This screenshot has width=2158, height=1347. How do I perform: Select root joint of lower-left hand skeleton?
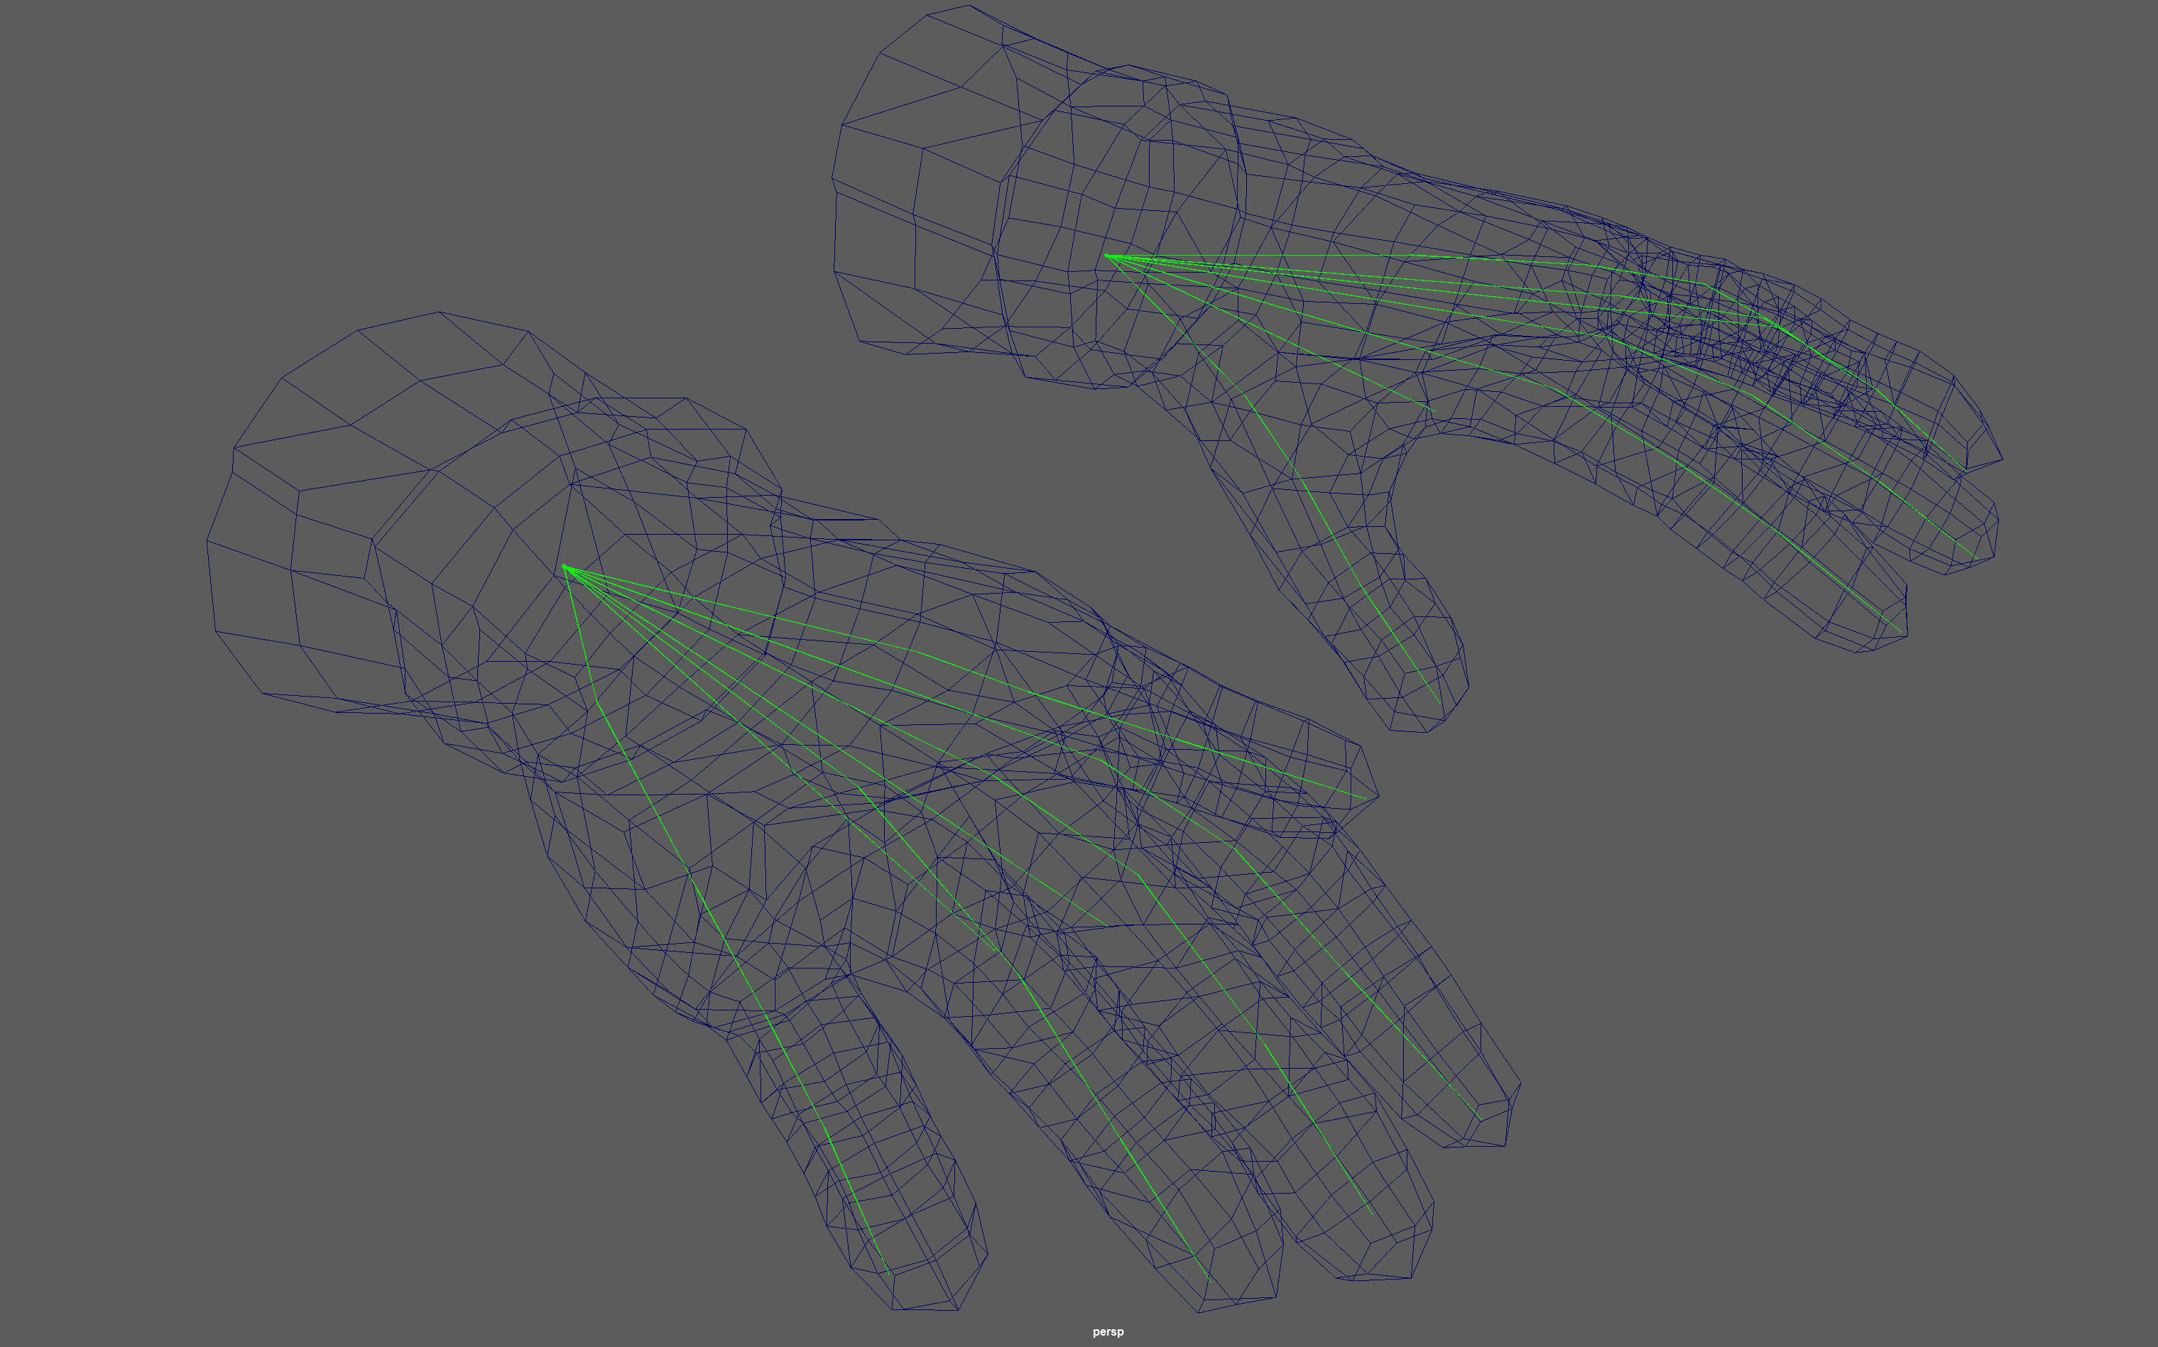564,567
